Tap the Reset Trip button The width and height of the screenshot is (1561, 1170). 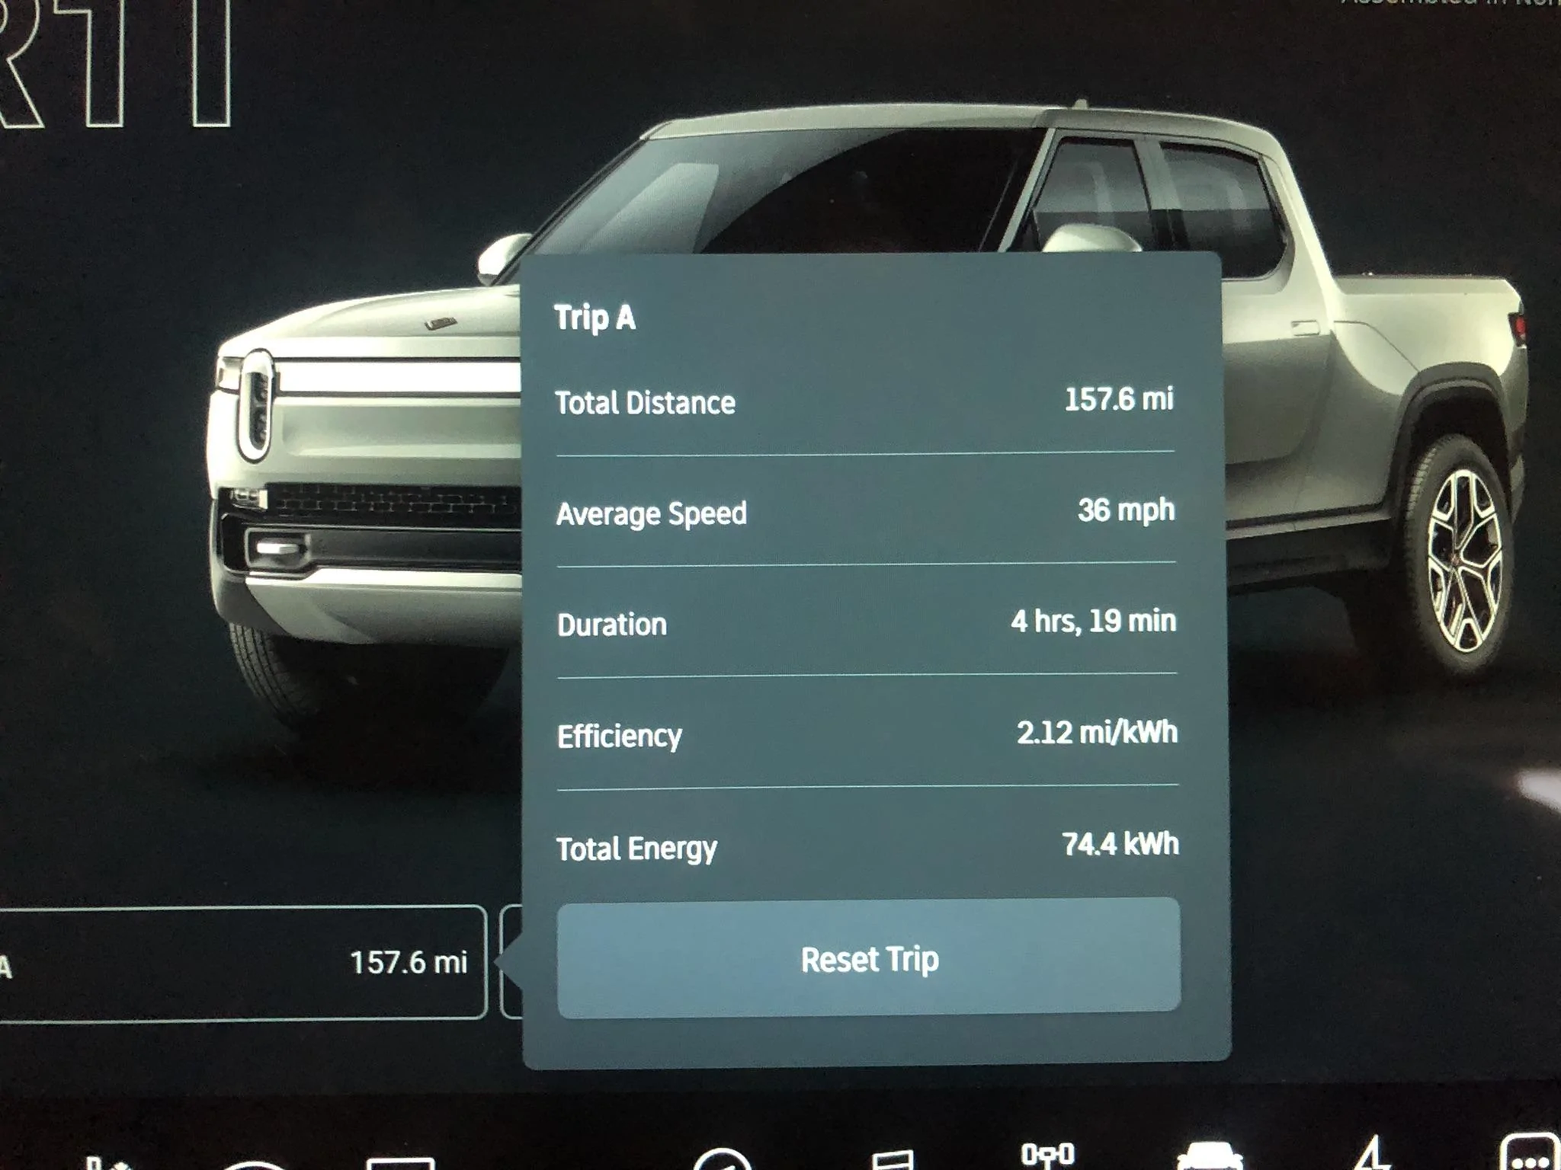(x=869, y=958)
